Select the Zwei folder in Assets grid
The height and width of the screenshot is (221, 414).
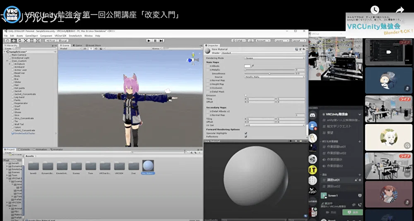point(134,168)
